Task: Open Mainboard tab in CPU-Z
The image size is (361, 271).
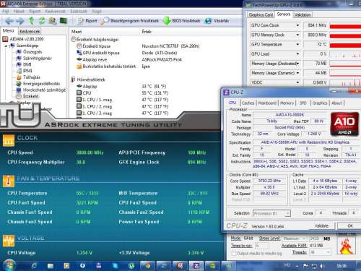Action: click(x=267, y=103)
